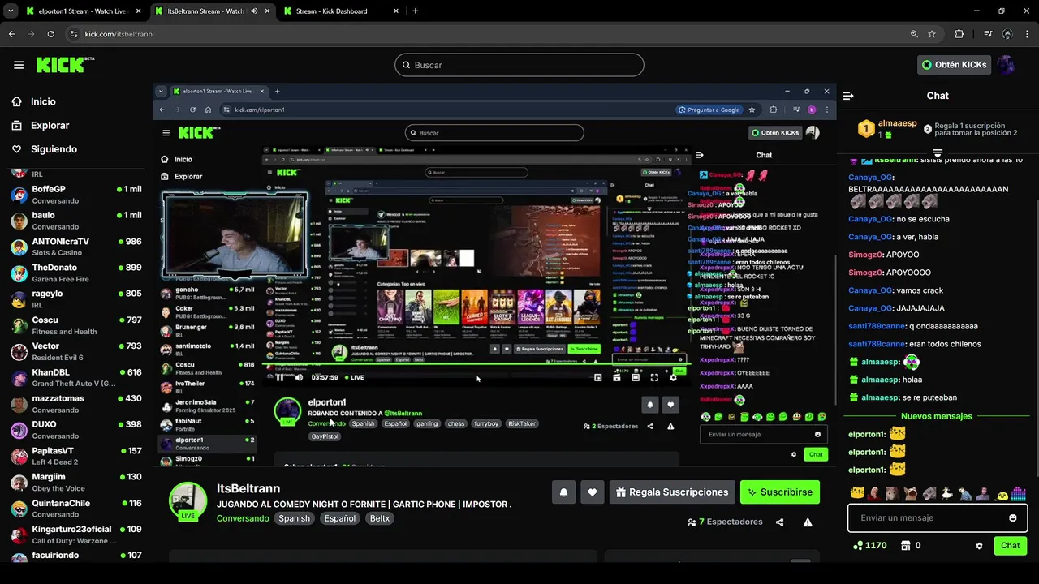Click Regala Suscripciones button
This screenshot has height=584, width=1039.
(672, 492)
